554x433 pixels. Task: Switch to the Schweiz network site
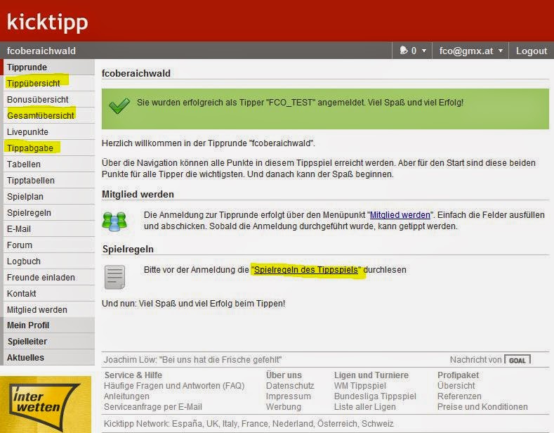(376, 424)
